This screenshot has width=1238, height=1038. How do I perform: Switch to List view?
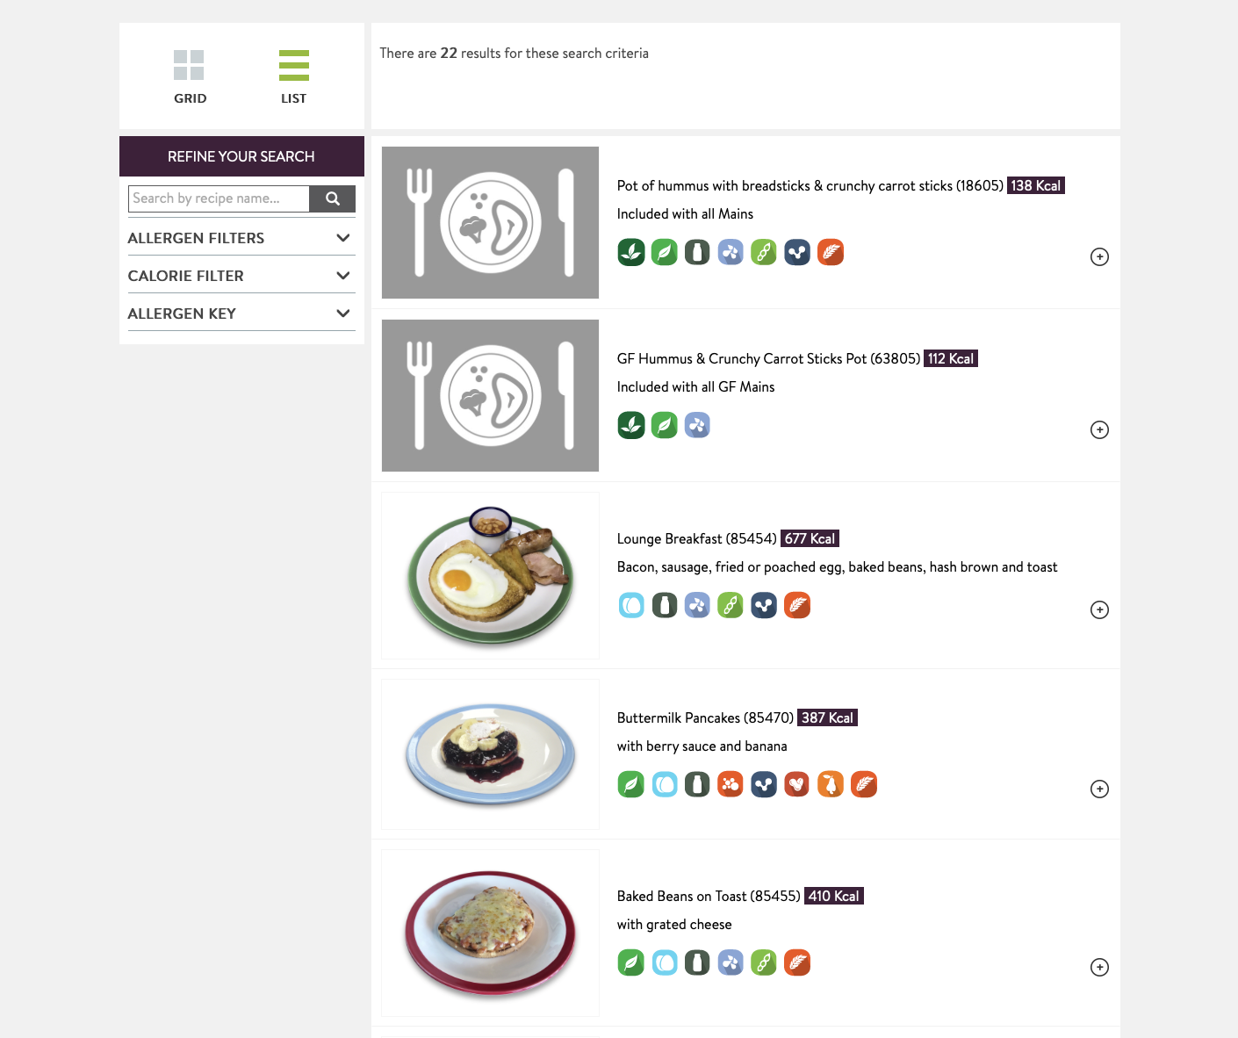point(294,76)
